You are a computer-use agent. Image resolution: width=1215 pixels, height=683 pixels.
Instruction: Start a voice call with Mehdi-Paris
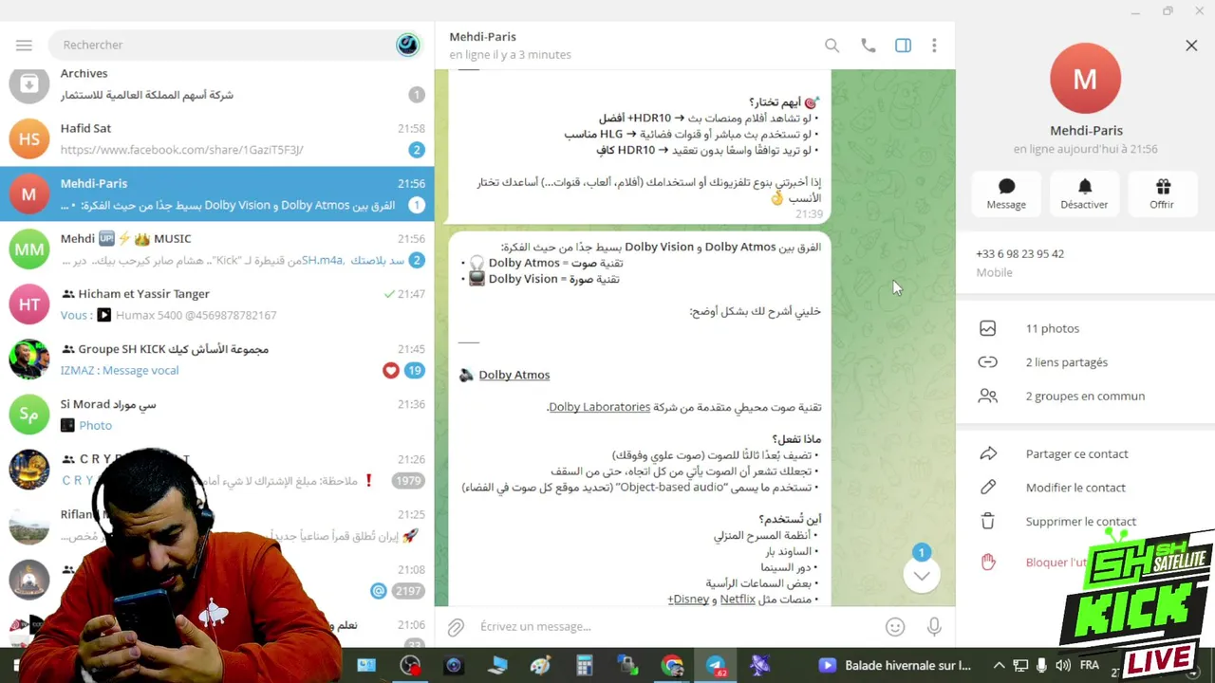point(868,46)
